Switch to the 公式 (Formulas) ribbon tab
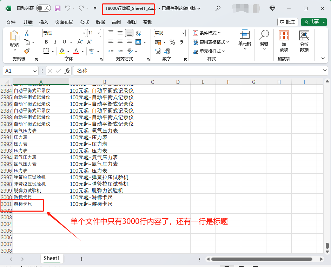Viewport: 331px width, 267px height. 84,22
